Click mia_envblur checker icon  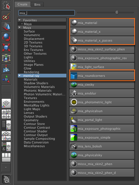click(x=74, y=93)
